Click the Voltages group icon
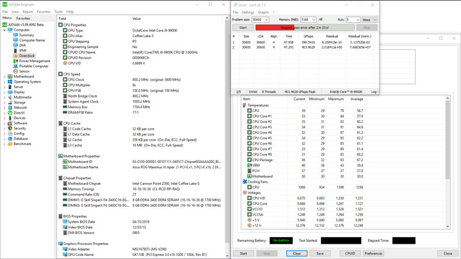 (x=245, y=192)
